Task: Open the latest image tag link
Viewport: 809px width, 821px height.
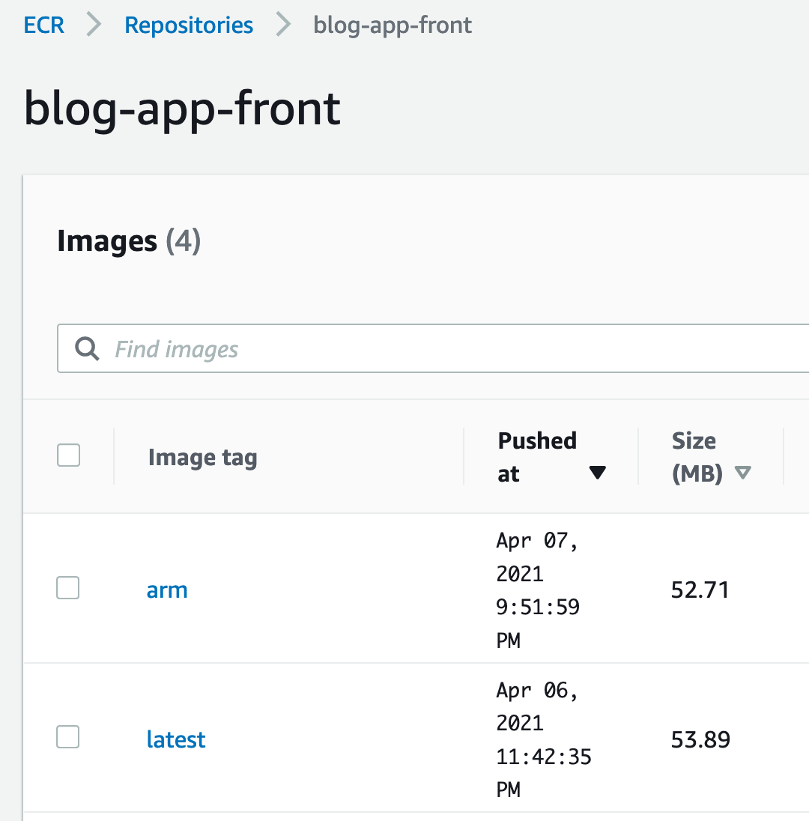Action: 176,739
